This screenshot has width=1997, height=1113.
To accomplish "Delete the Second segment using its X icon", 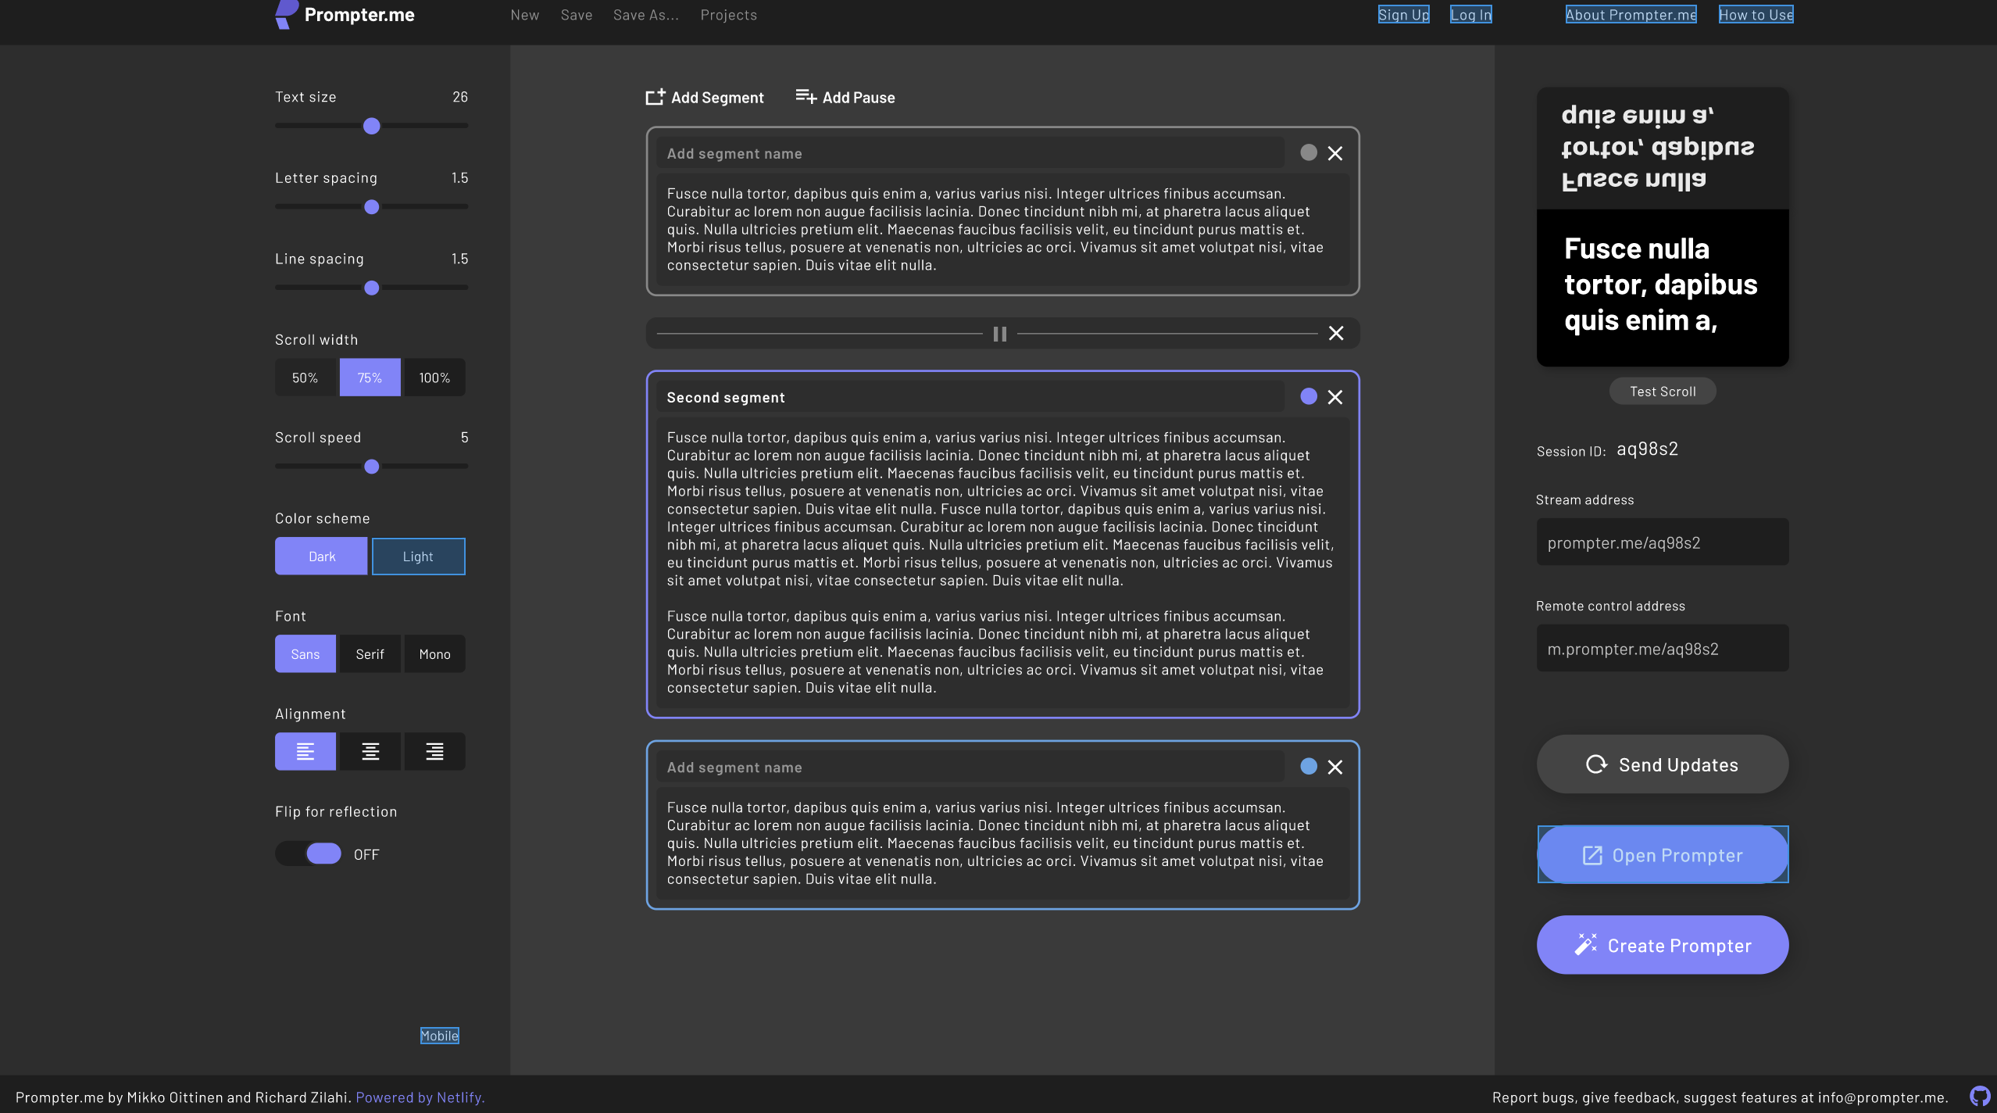I will (1335, 397).
